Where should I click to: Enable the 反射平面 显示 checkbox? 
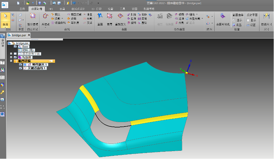point(248,20)
